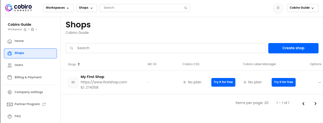Click the Partner Program external link icon

(x=44, y=104)
